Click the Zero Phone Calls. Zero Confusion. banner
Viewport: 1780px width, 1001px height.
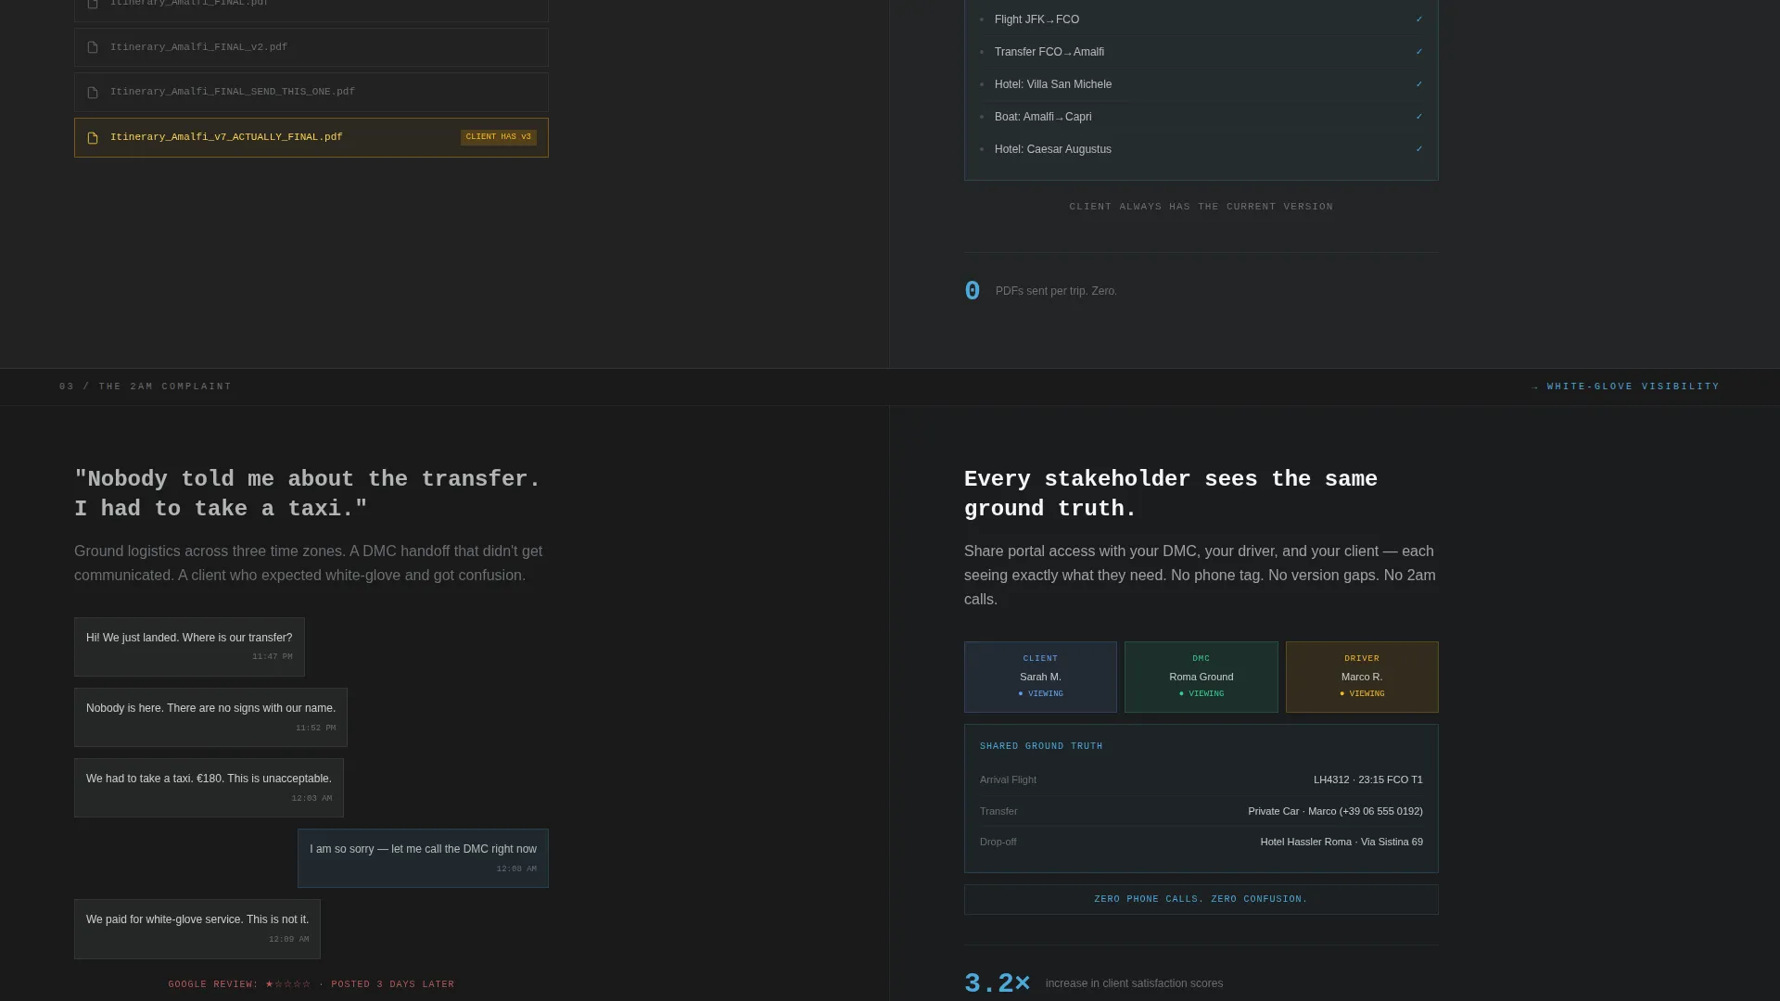pos(1201,900)
